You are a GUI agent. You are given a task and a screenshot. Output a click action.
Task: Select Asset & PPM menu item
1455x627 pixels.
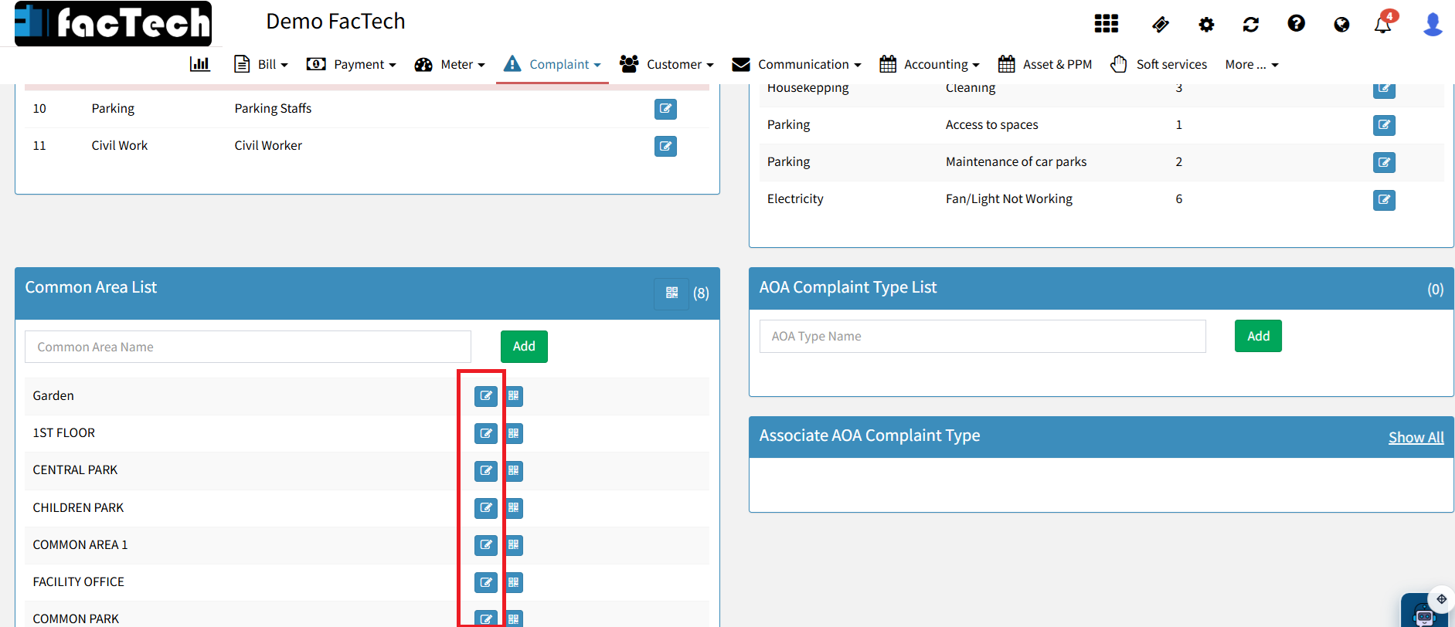1045,64
